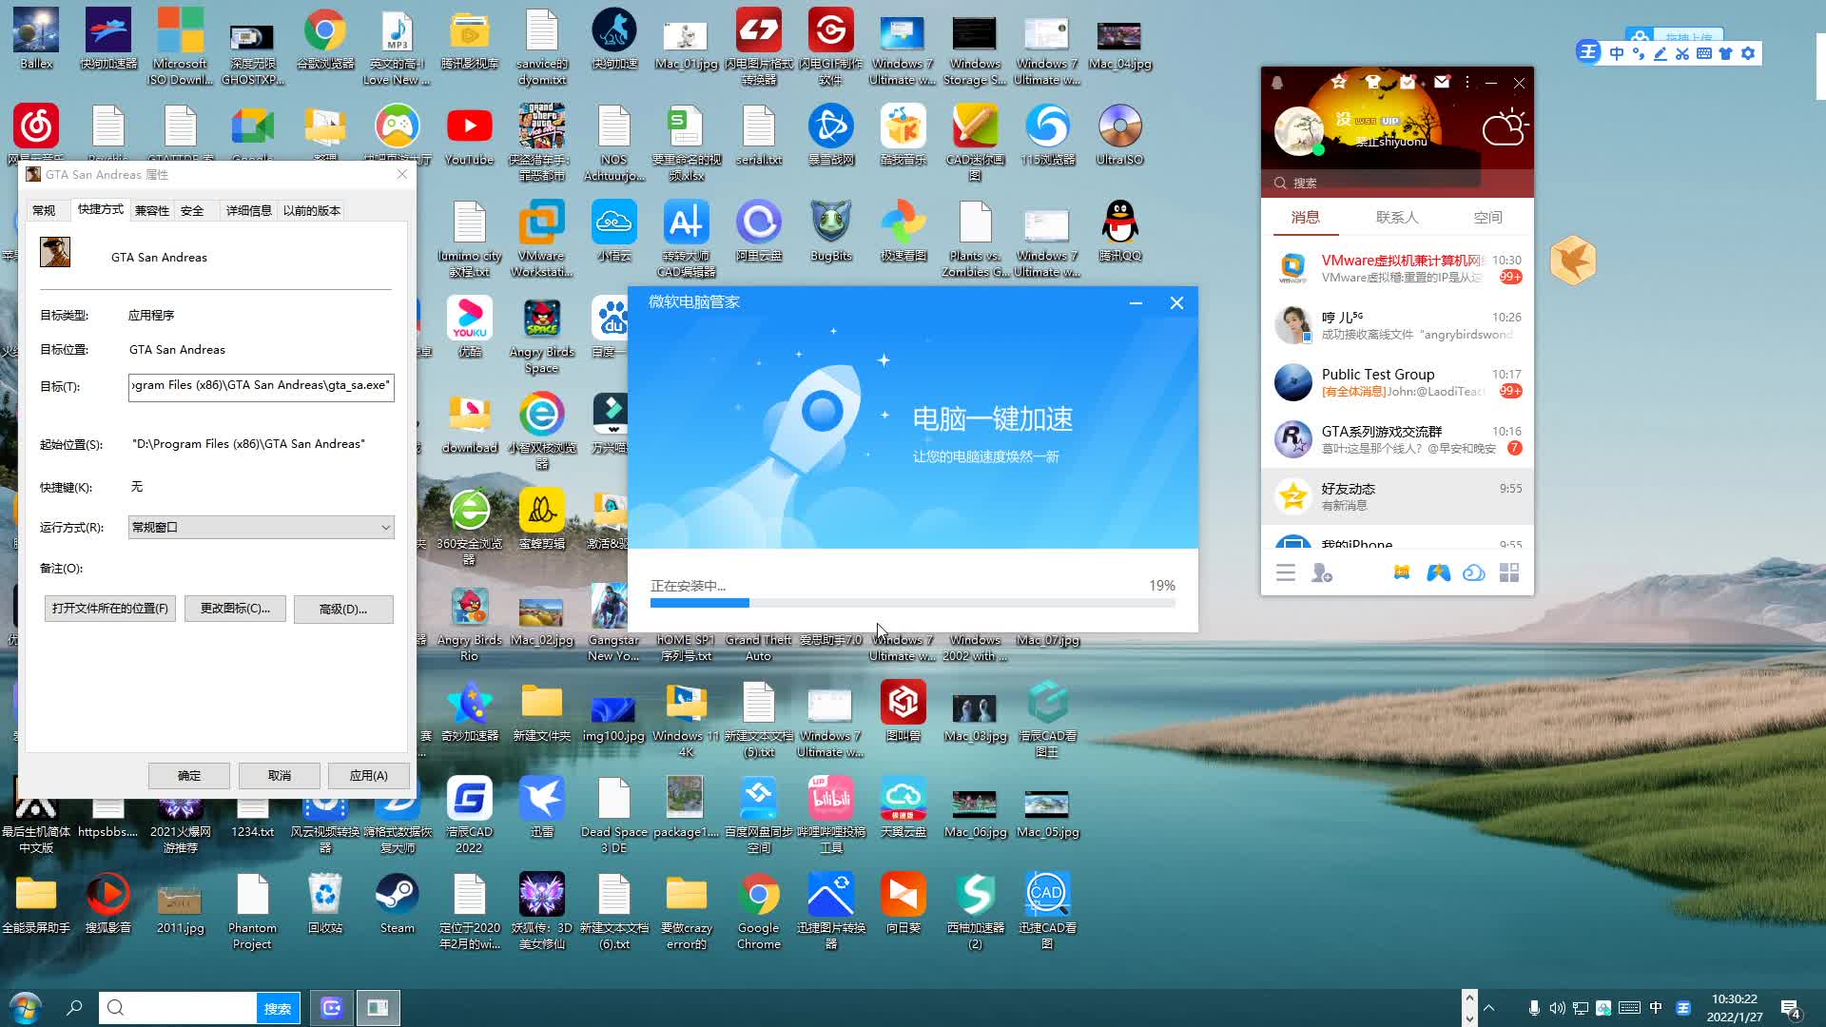Switch to 快捷方式 tab in properties dialog
Screen dimensions: 1826x1027
(x=99, y=209)
